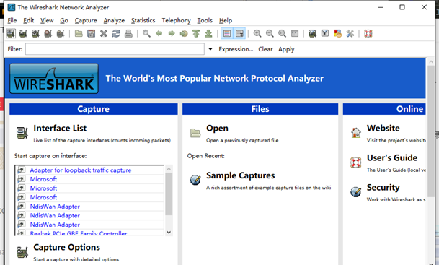Open the Edit menu

pos(29,20)
